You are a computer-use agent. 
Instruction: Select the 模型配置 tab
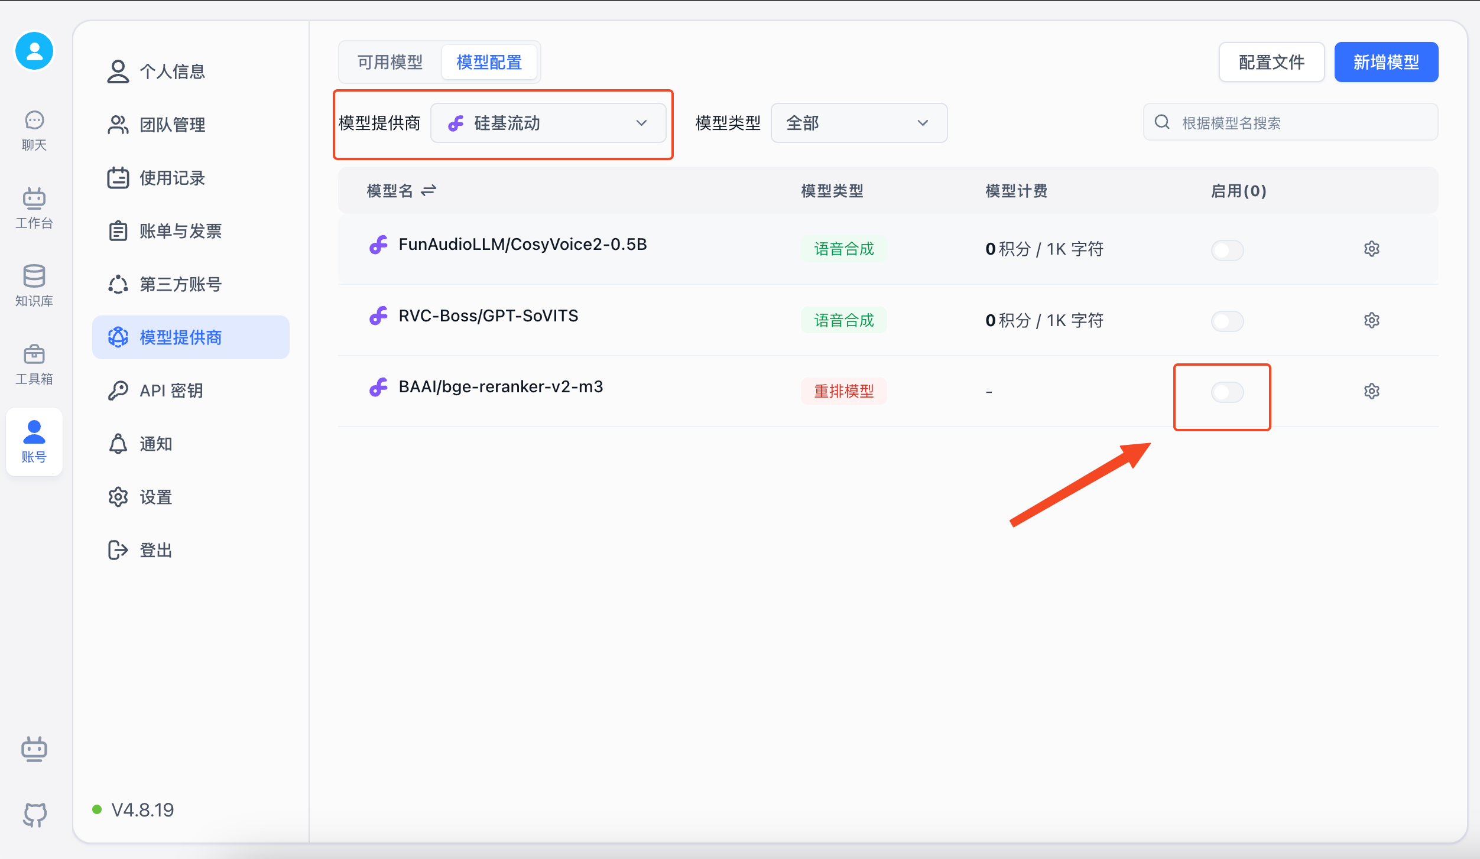tap(489, 62)
